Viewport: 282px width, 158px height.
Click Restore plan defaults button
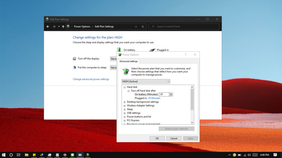click(177, 129)
